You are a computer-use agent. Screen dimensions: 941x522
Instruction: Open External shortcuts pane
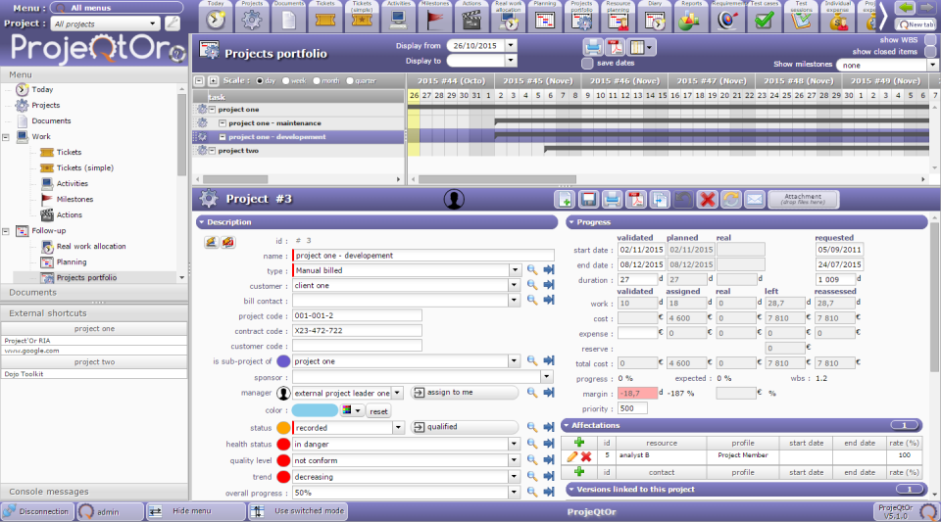point(94,312)
